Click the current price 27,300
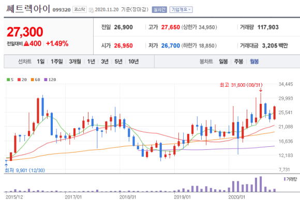300x200 pixels. click(25, 32)
